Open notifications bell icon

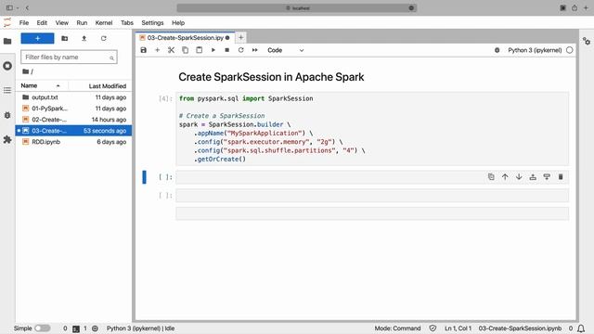581,328
